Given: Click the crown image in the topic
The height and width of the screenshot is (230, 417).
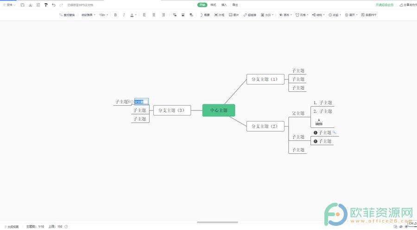Looking at the screenshot, I should pyautogui.click(x=319, y=122).
